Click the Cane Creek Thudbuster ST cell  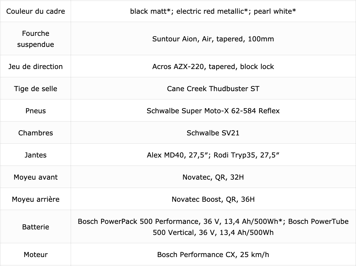tap(213, 88)
